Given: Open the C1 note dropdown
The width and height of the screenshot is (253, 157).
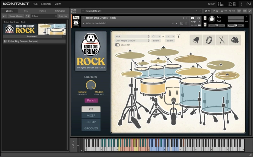Looking at the screenshot, I should [x=156, y=36].
